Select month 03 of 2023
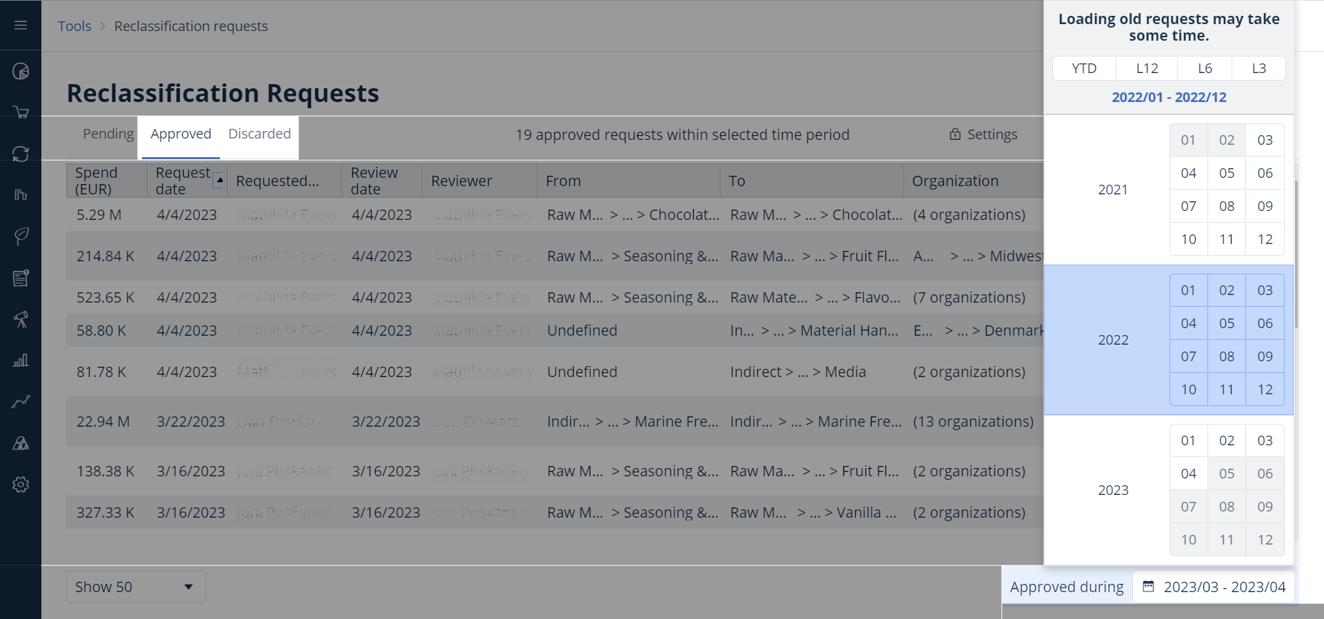The width and height of the screenshot is (1324, 619). point(1265,440)
